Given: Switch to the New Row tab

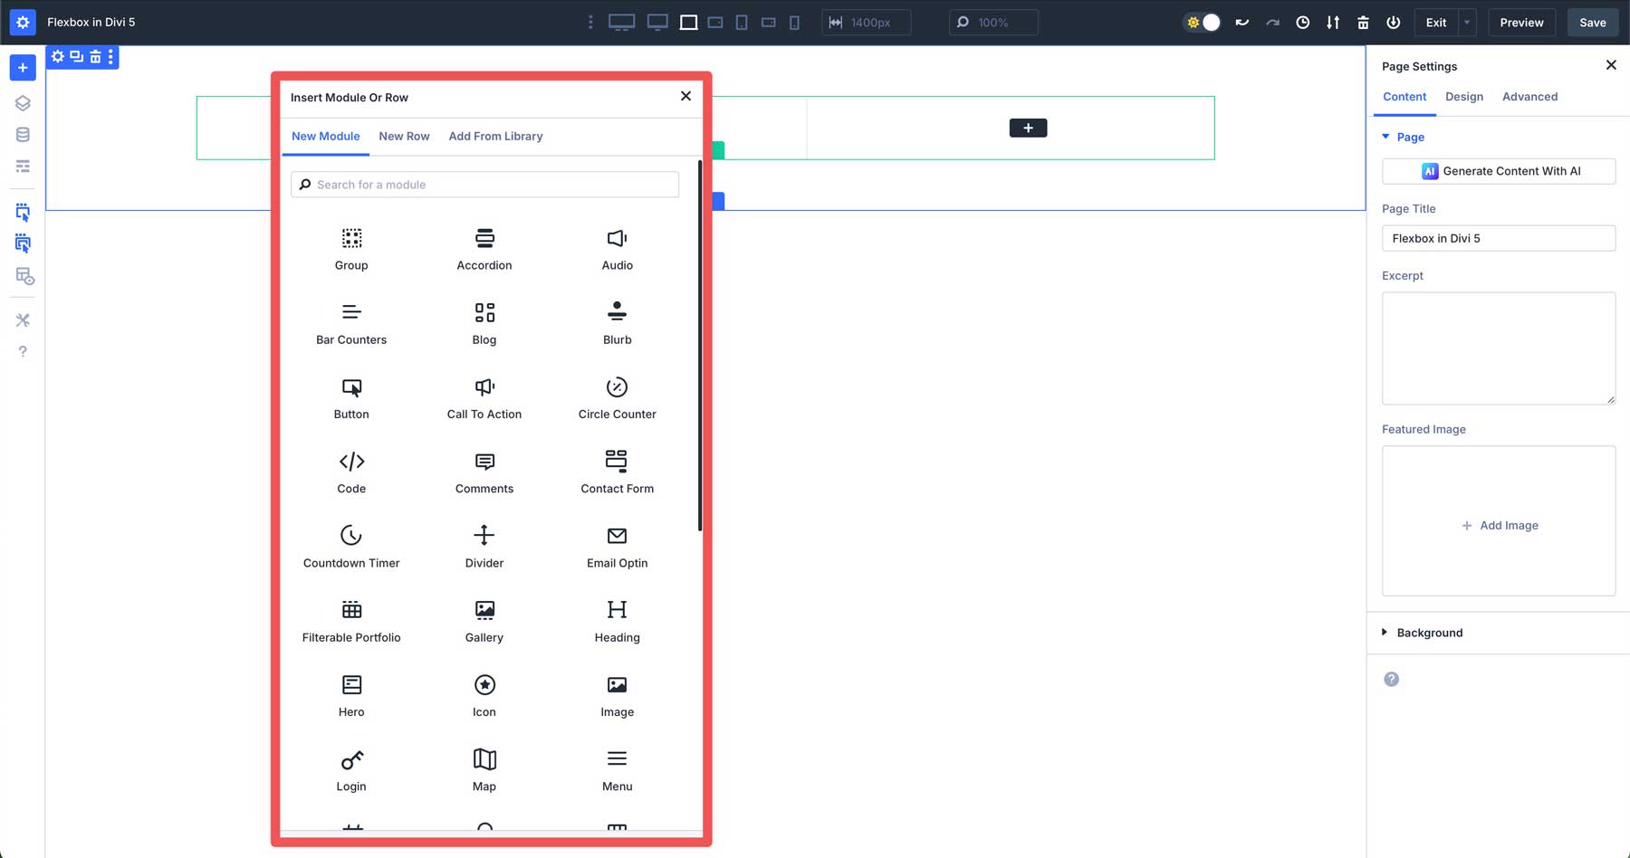Looking at the screenshot, I should pos(404,136).
